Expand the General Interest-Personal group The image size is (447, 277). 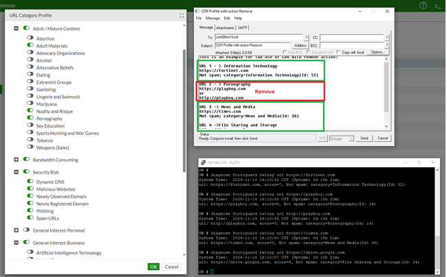pos(17,230)
